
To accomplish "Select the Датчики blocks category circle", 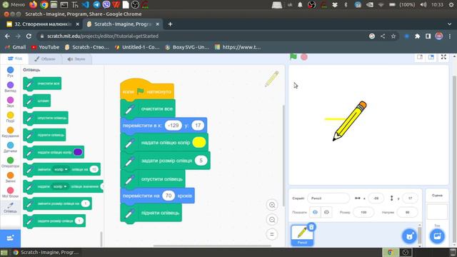I will tap(10, 145).
